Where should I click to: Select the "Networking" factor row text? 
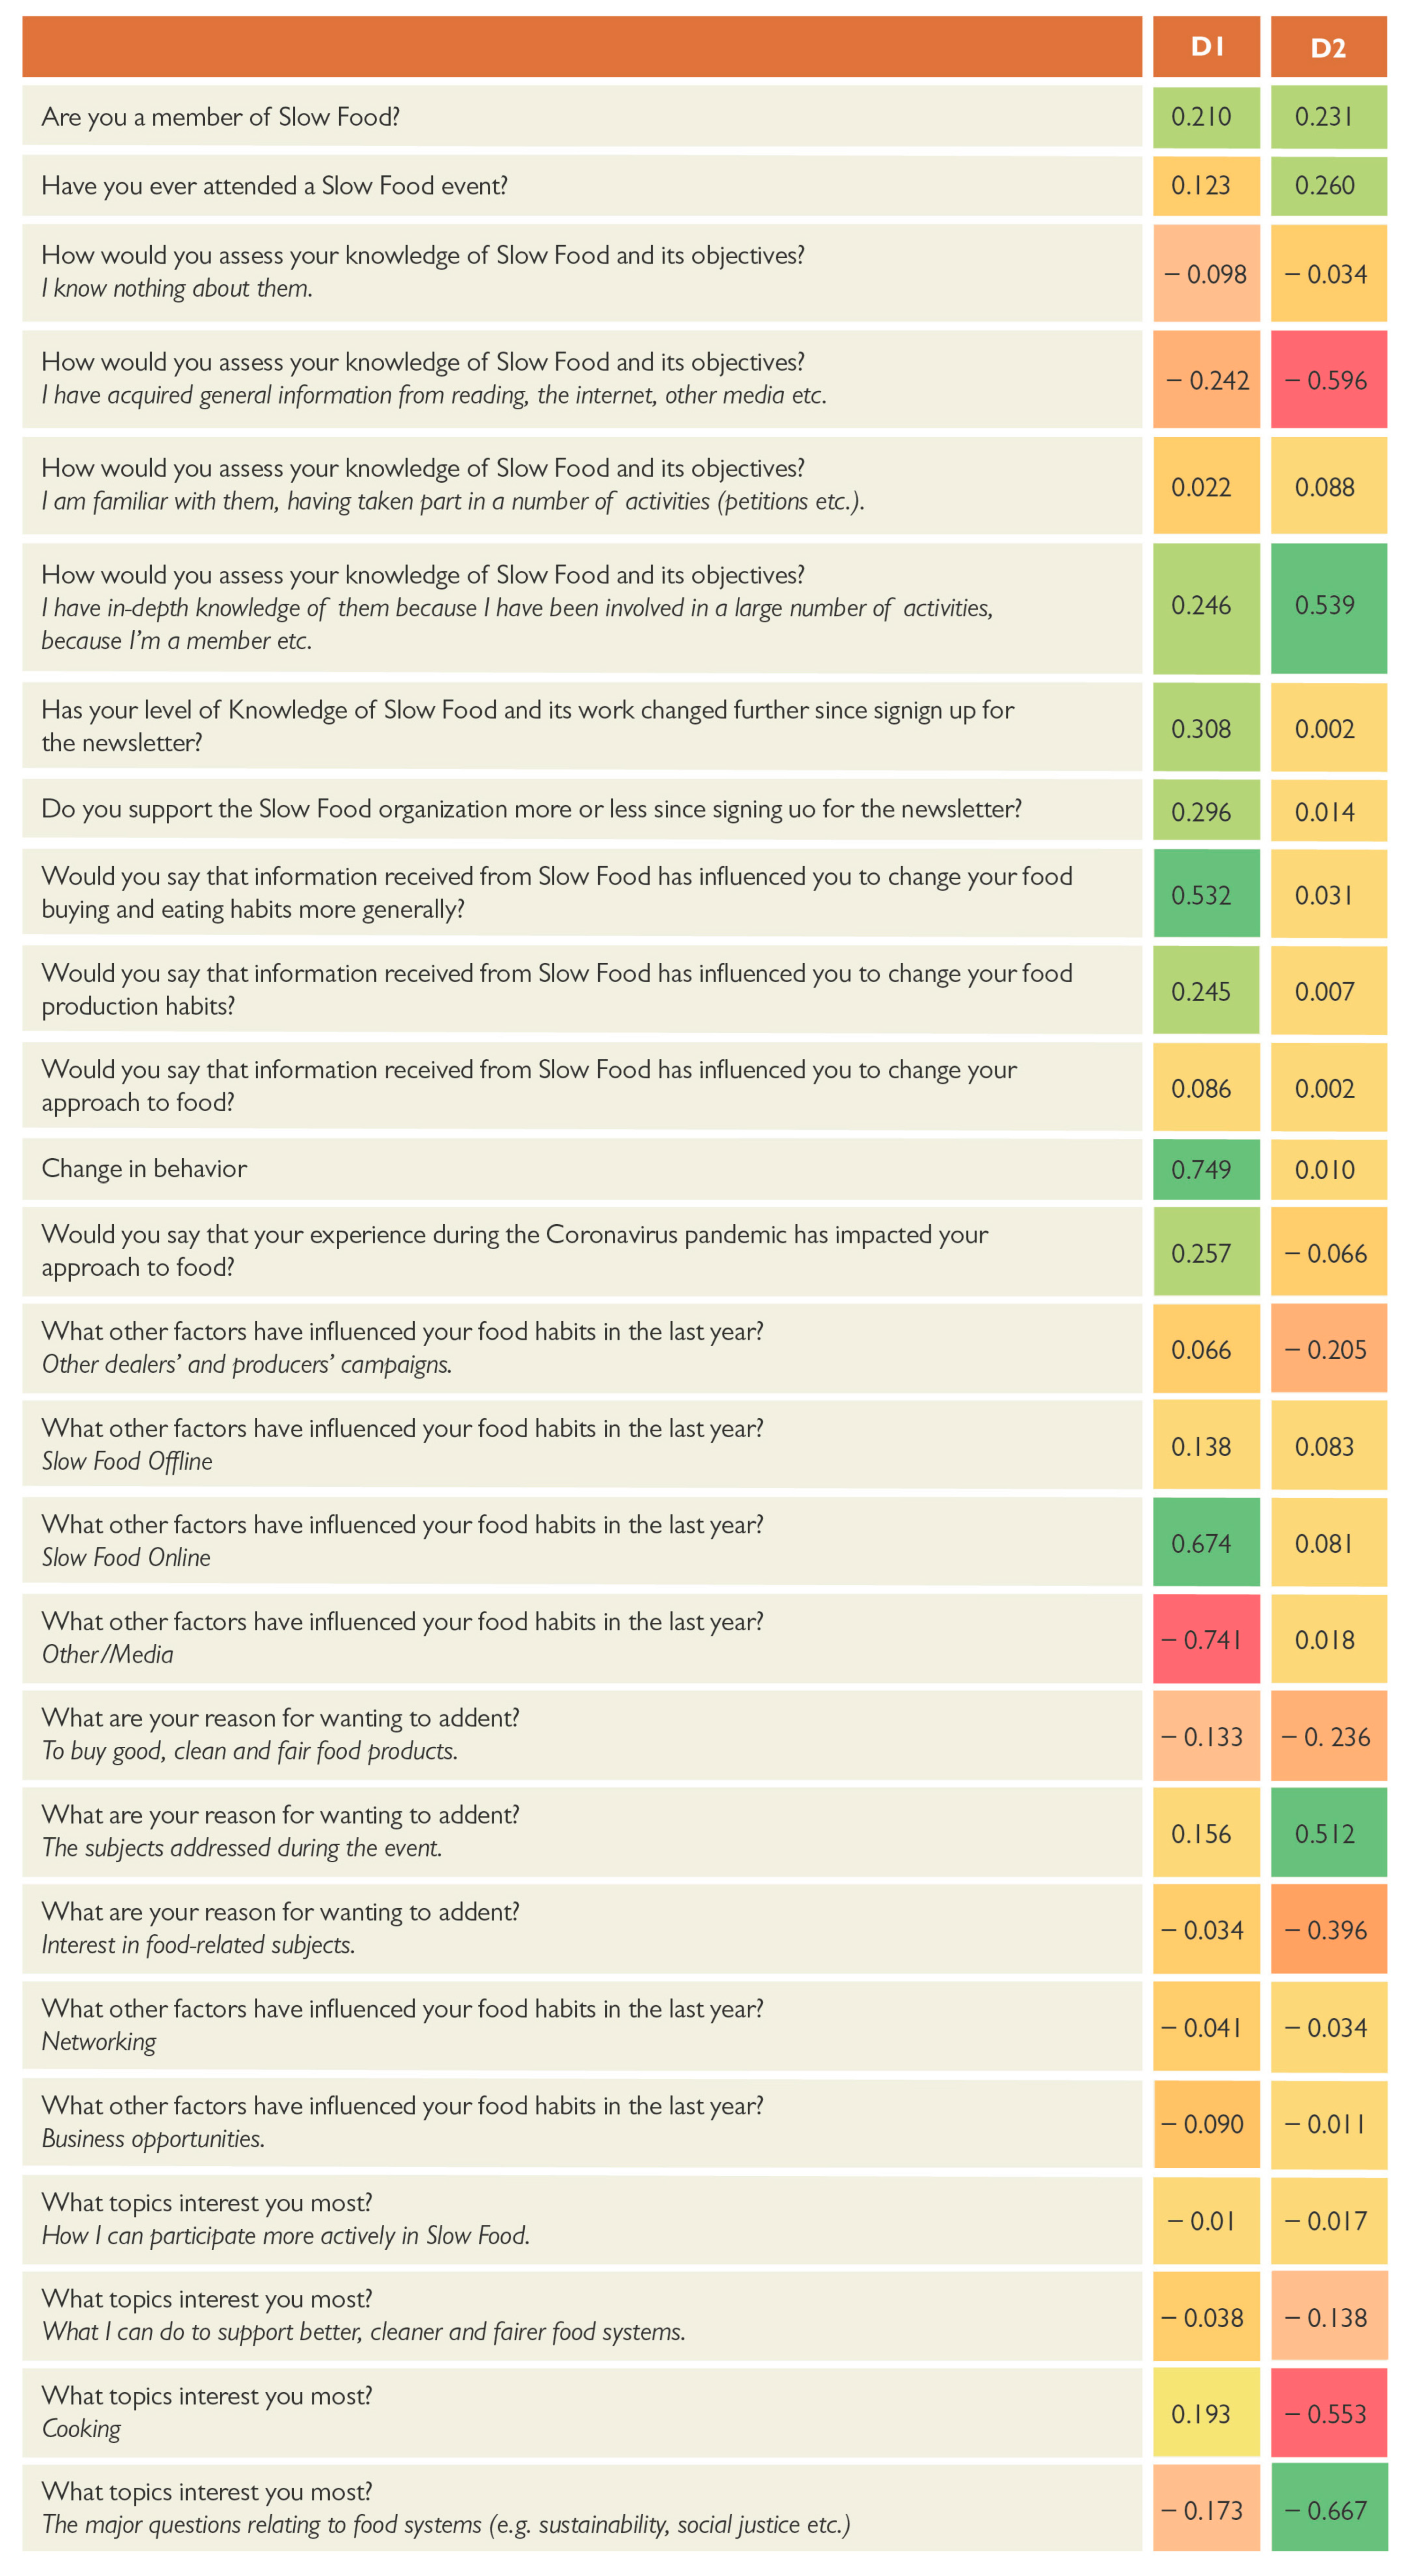click(100, 2041)
